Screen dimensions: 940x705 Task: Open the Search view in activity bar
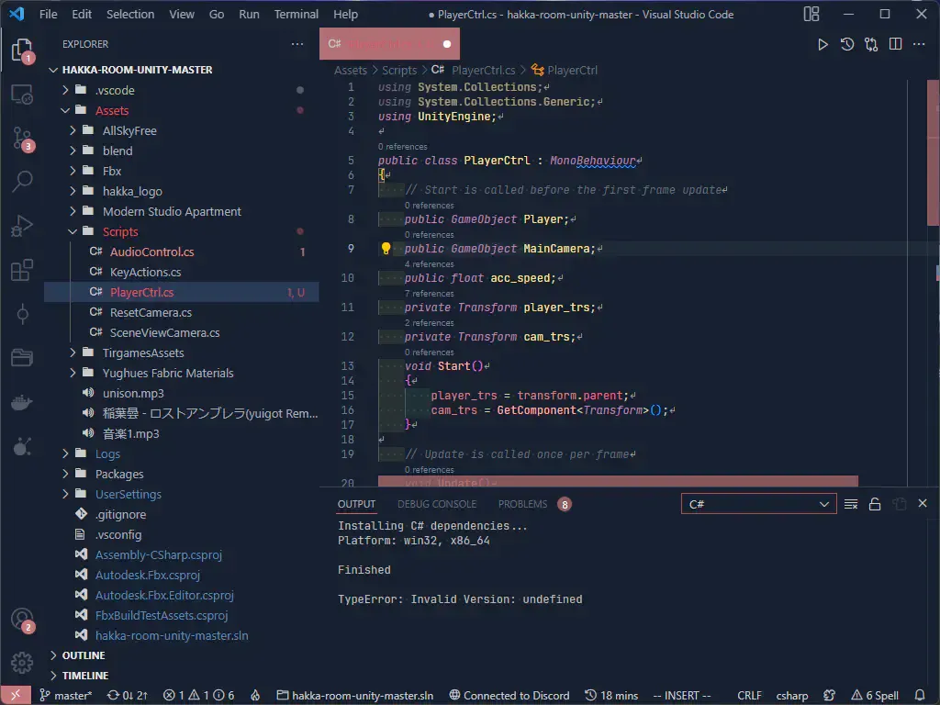click(22, 182)
